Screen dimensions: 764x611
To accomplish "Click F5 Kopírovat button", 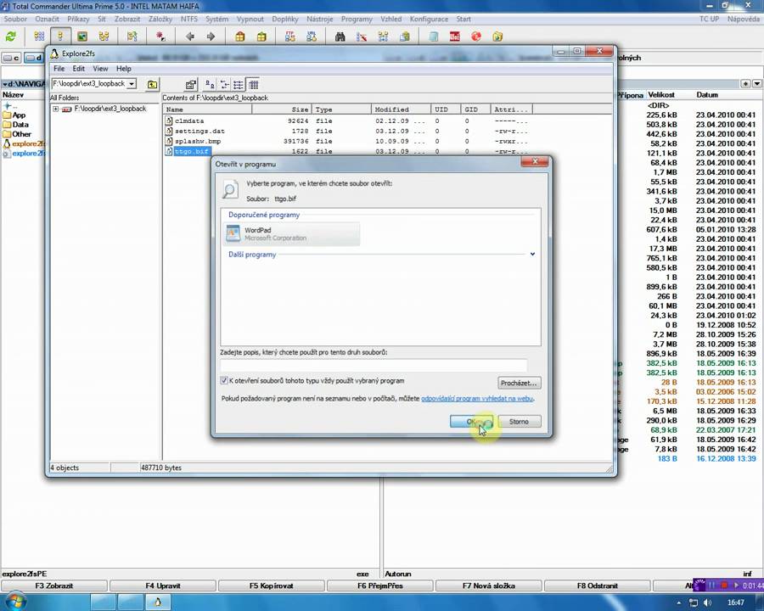I will click(272, 586).
